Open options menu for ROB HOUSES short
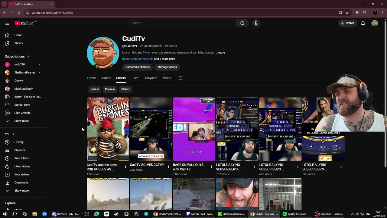This screenshot has height=218, width=387. click(125, 166)
